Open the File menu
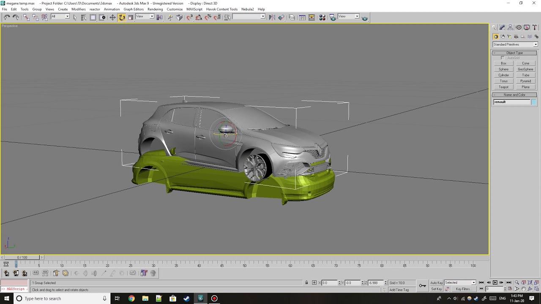The image size is (541, 304). [4, 9]
